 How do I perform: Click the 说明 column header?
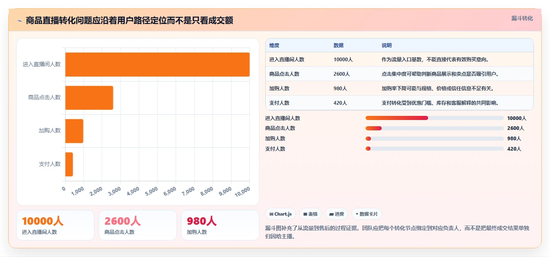pyautogui.click(x=387, y=46)
